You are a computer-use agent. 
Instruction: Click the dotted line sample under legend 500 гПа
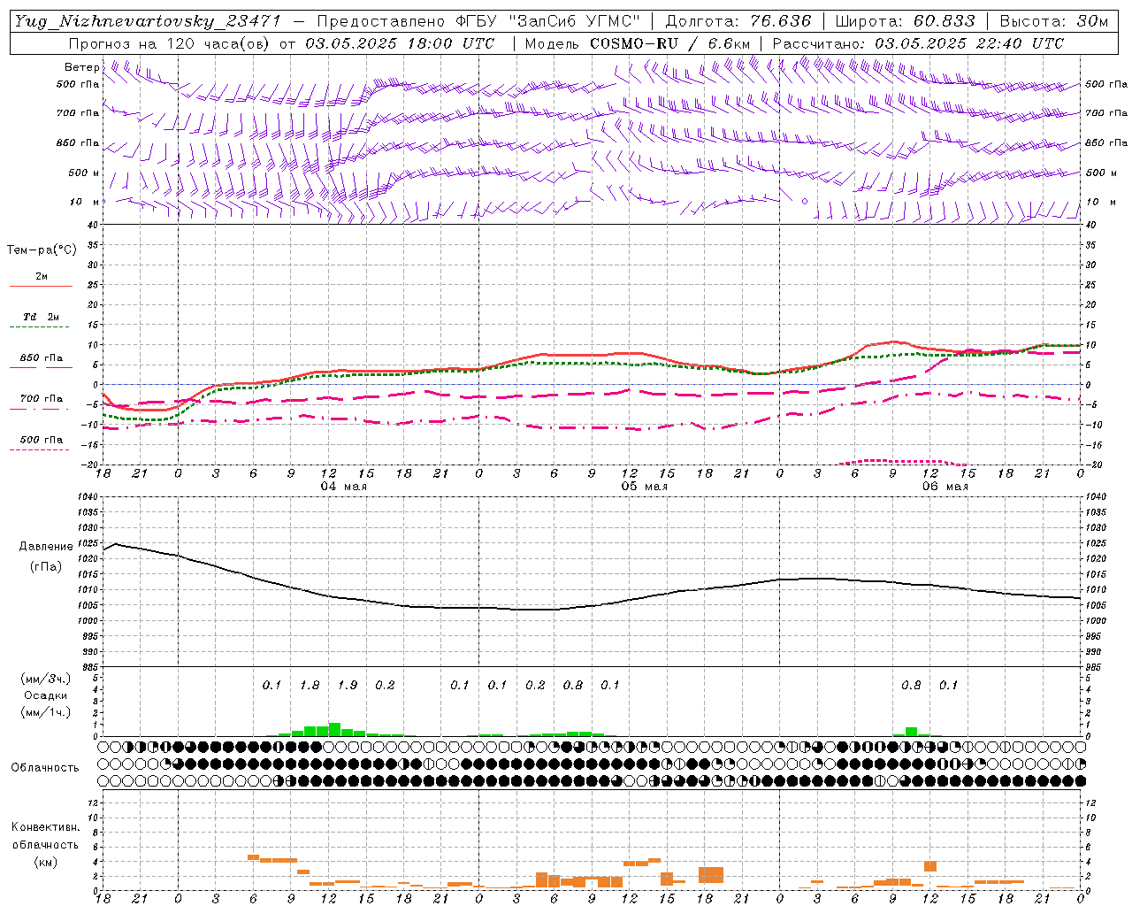(40, 450)
